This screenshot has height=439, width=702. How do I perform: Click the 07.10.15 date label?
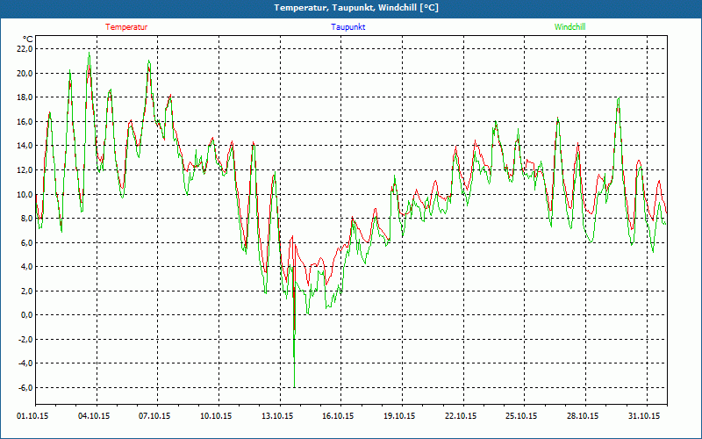(155, 416)
